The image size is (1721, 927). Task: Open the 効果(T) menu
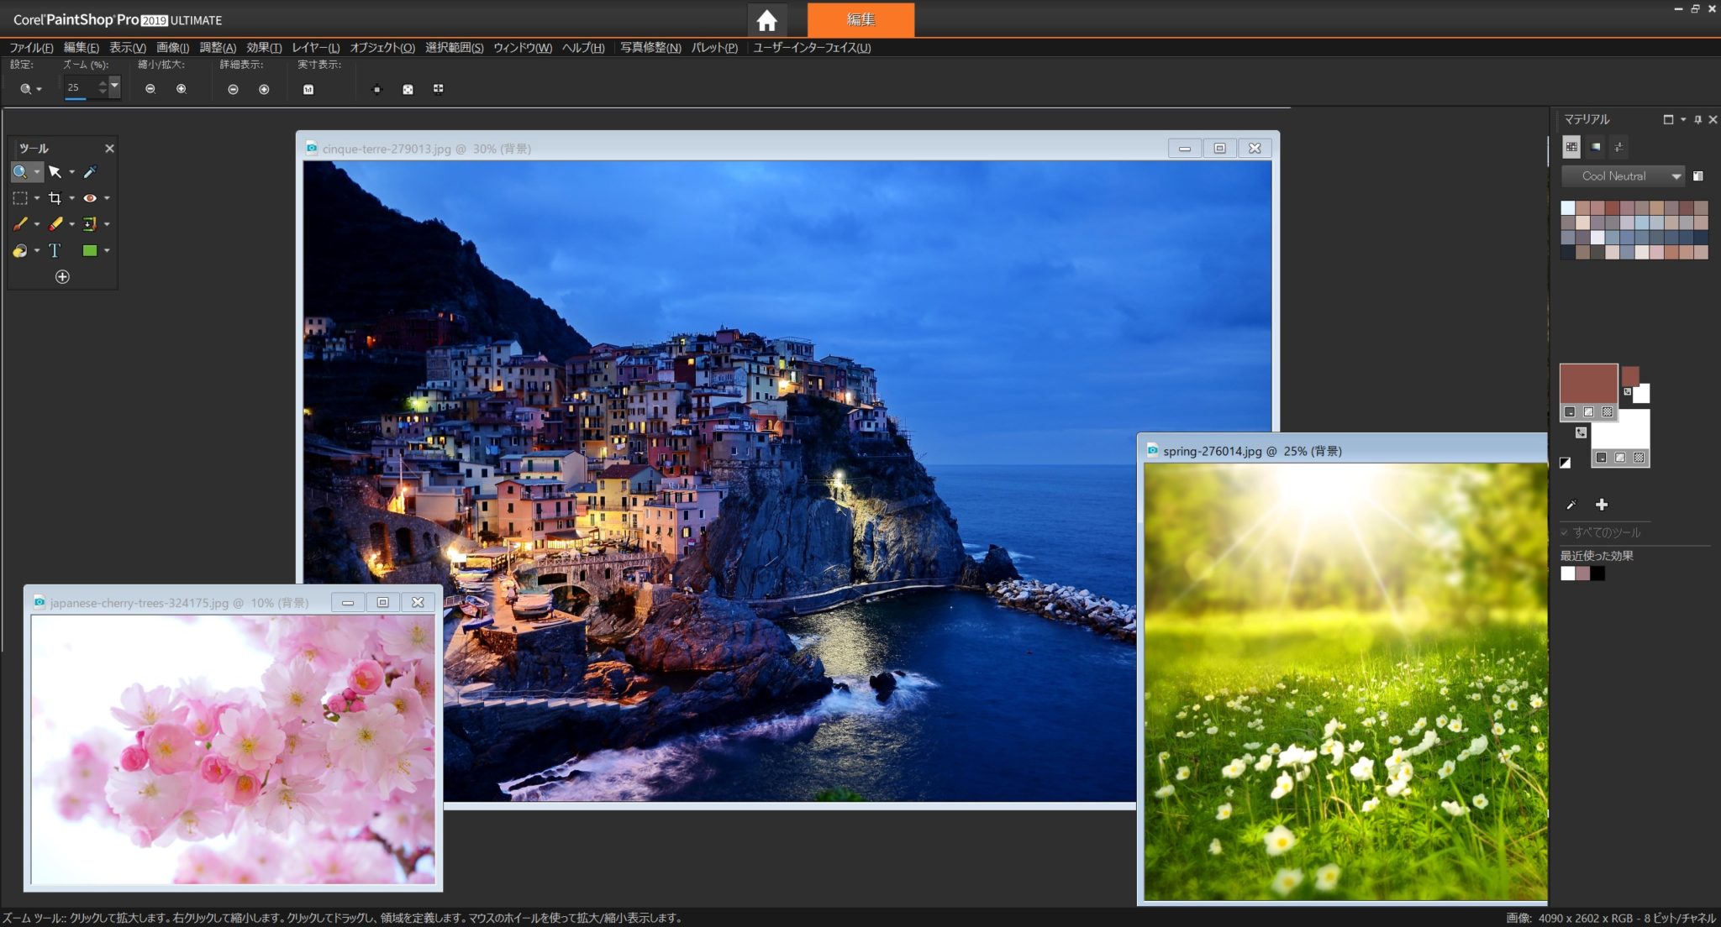[264, 48]
